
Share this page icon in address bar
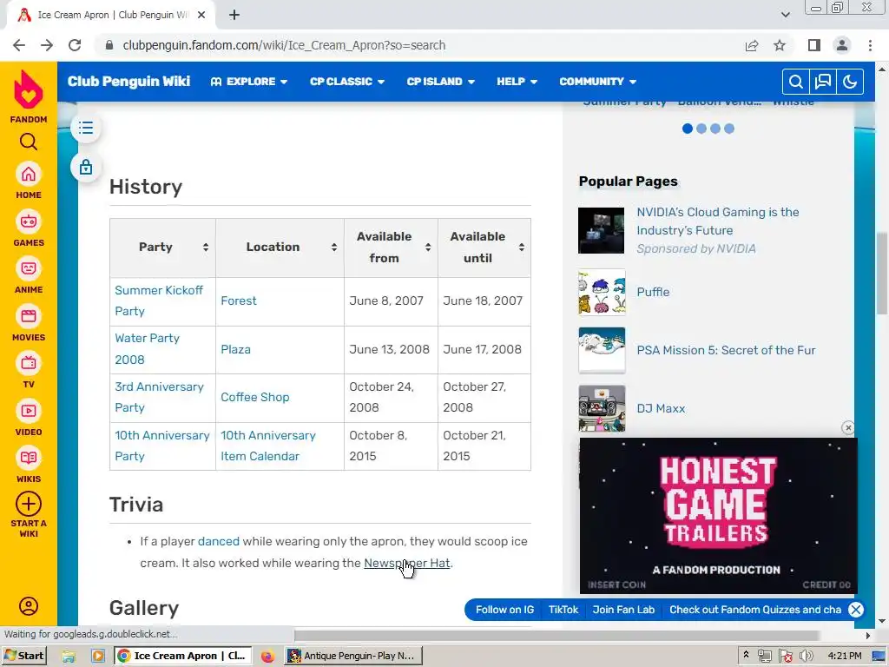point(752,45)
